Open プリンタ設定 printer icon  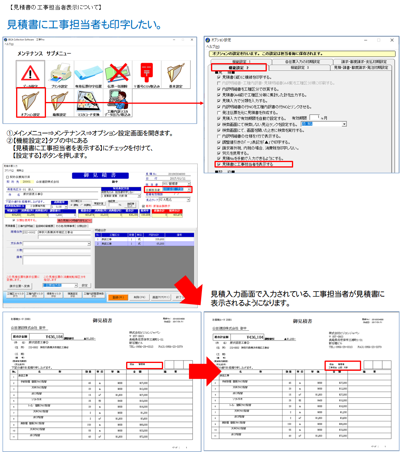(x=59, y=75)
